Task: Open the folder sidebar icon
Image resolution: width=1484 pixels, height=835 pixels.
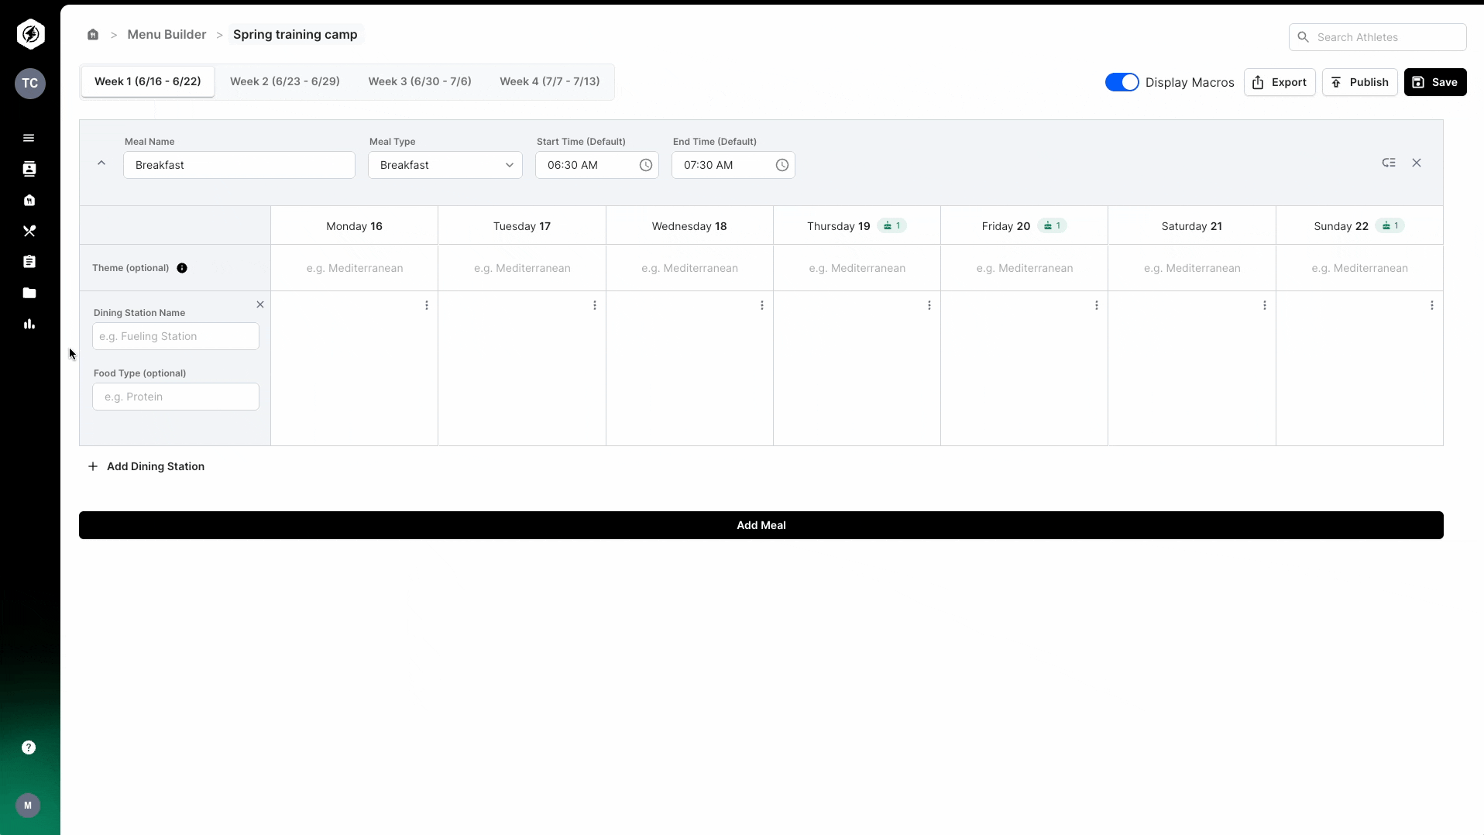Action: click(x=29, y=293)
